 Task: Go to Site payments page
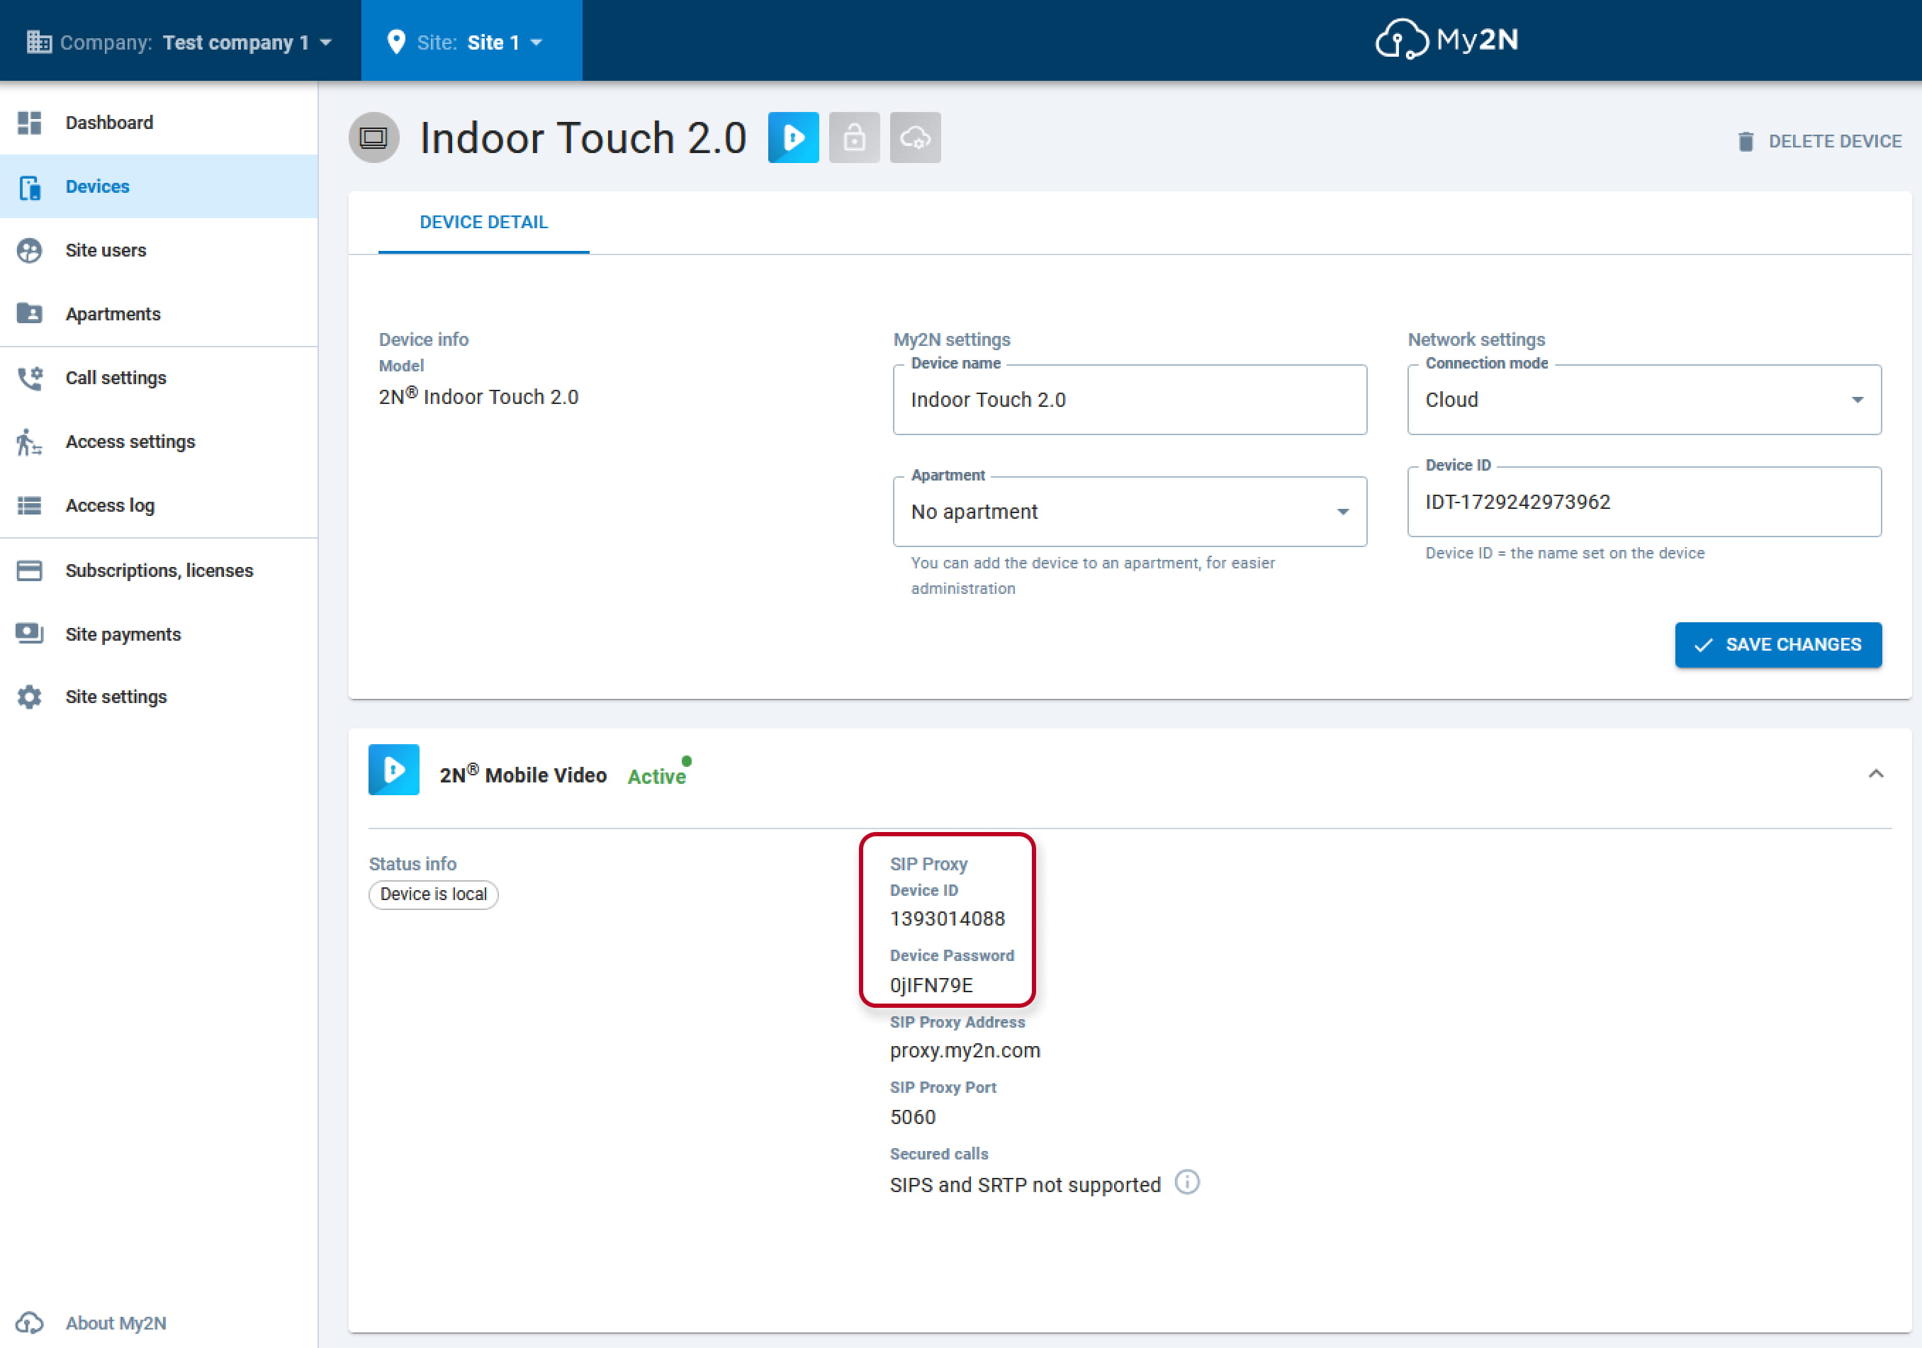click(x=159, y=634)
